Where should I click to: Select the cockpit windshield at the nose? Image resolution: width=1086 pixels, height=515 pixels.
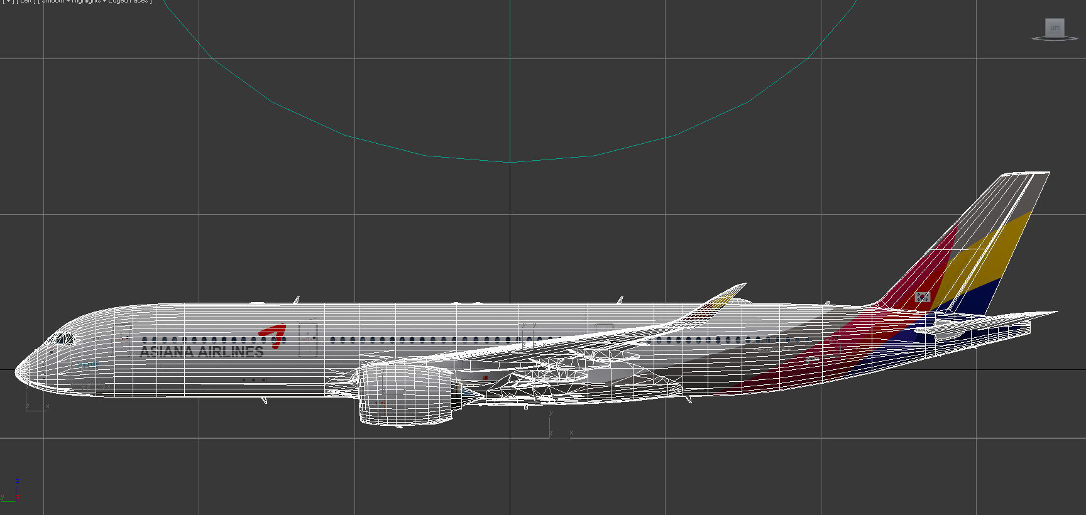click(64, 339)
